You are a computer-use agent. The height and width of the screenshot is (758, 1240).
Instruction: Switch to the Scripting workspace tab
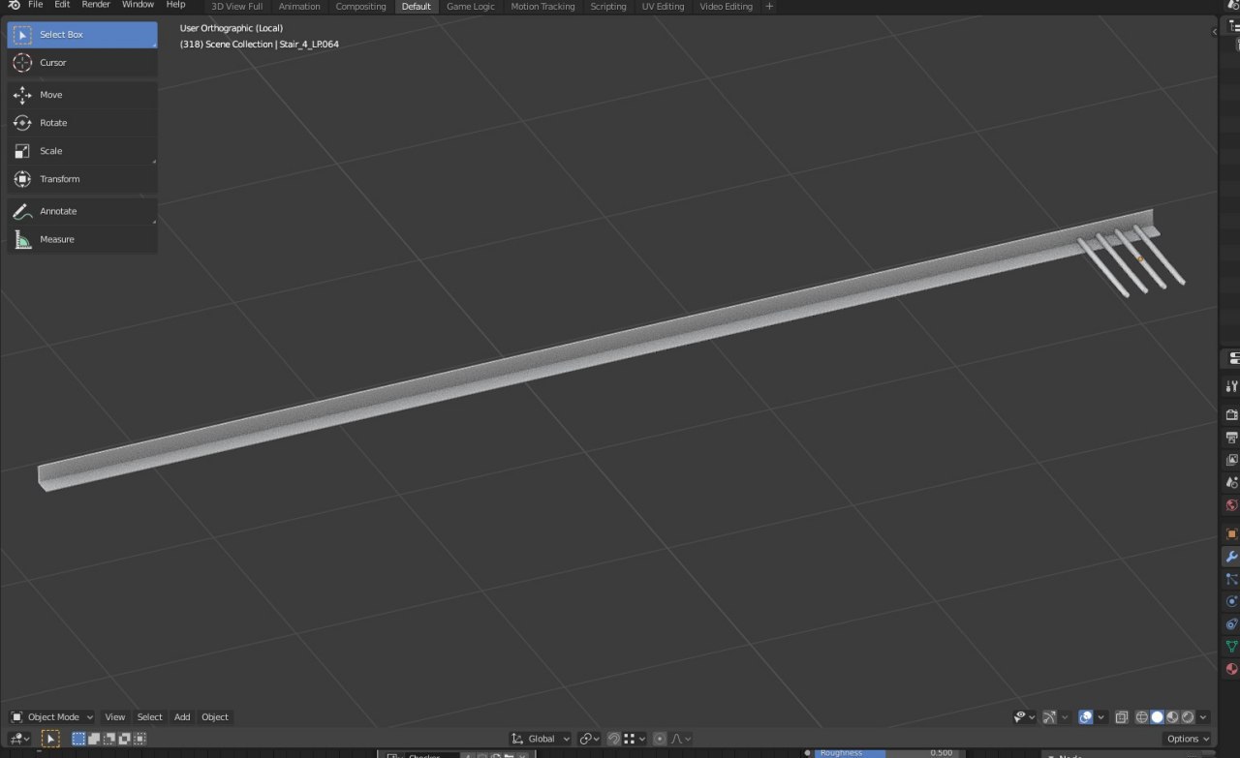[608, 6]
